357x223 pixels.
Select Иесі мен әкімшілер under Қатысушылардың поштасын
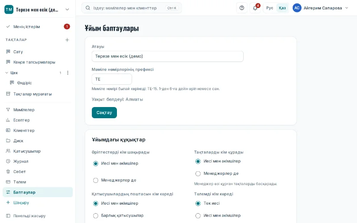click(x=95, y=203)
